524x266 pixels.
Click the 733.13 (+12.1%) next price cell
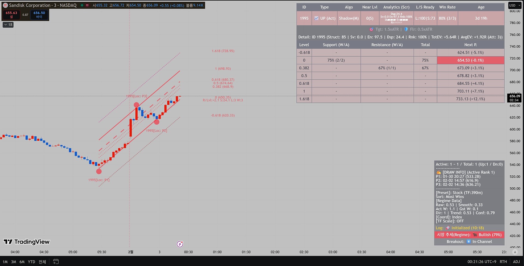(471, 99)
